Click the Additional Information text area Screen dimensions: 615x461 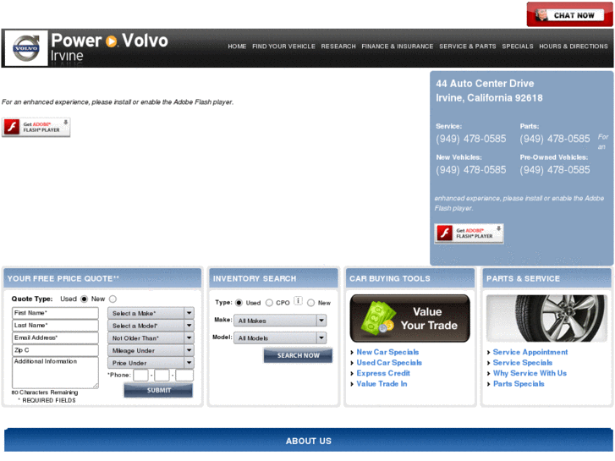[55, 373]
